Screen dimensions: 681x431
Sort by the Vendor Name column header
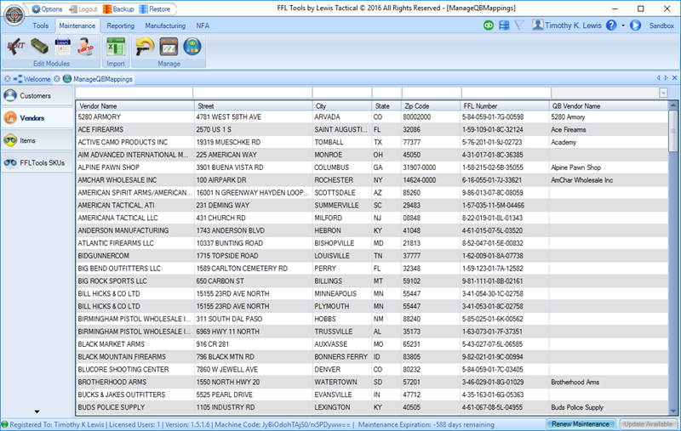point(134,105)
